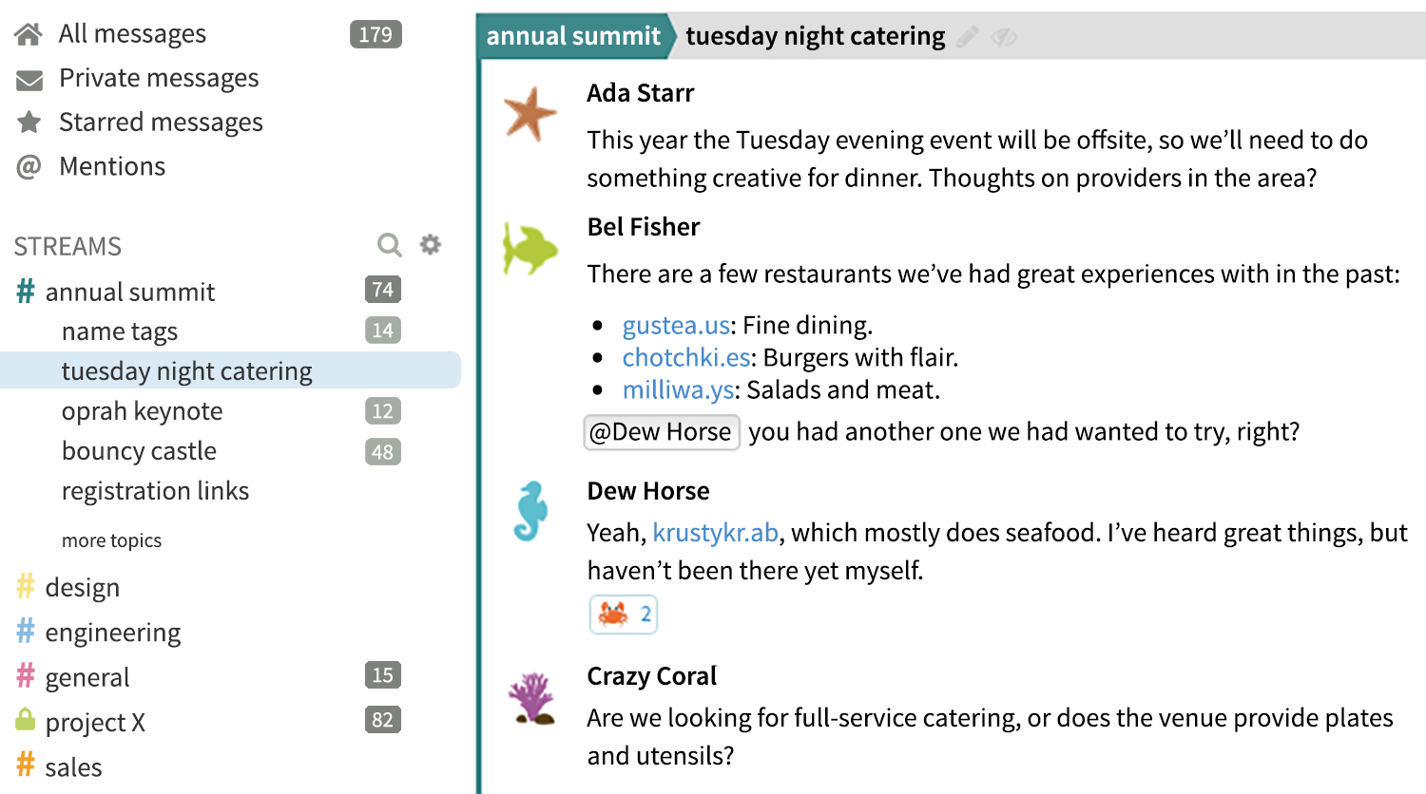Click the @Dew Horse mention pill
This screenshot has height=794, width=1426.
pos(662,432)
